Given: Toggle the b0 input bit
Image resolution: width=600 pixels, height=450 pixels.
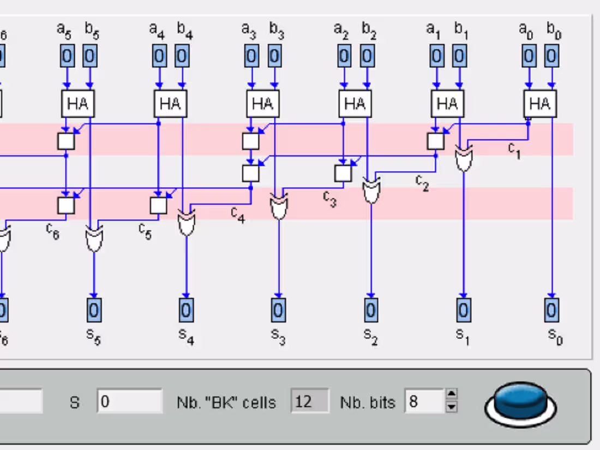Looking at the screenshot, I should [552, 56].
